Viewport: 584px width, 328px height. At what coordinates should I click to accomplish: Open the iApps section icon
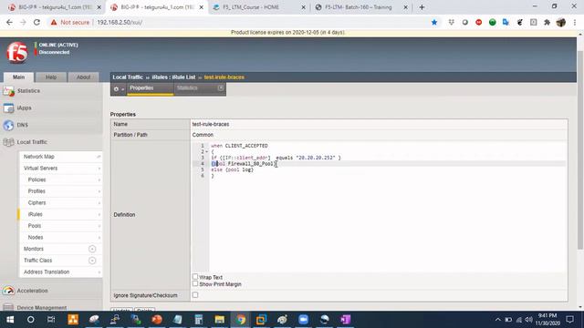(x=8, y=108)
